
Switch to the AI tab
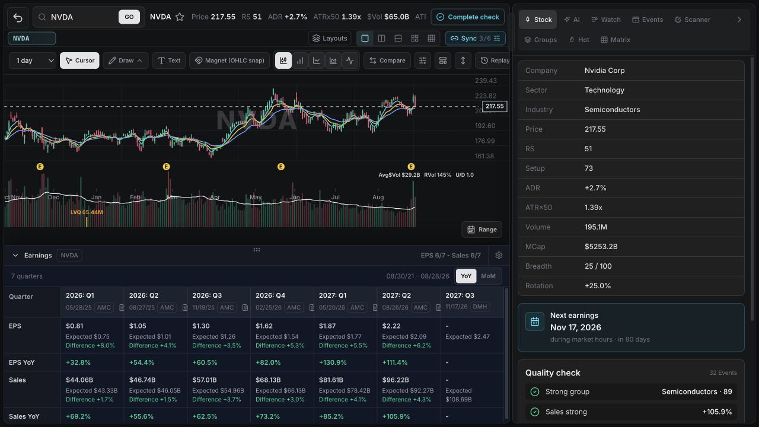coord(572,20)
